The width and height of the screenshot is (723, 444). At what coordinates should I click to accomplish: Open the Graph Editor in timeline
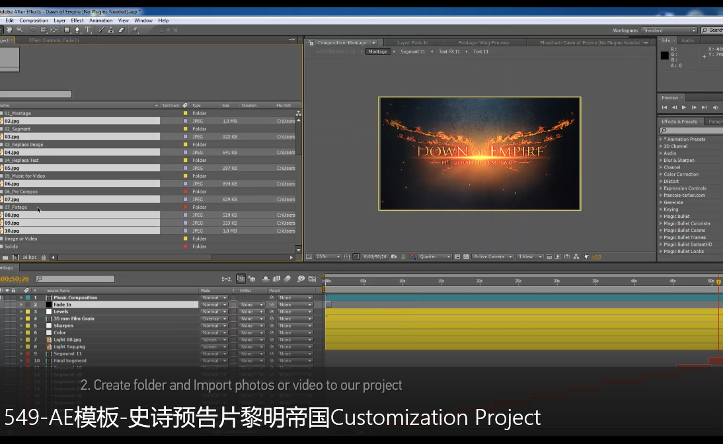[312, 279]
